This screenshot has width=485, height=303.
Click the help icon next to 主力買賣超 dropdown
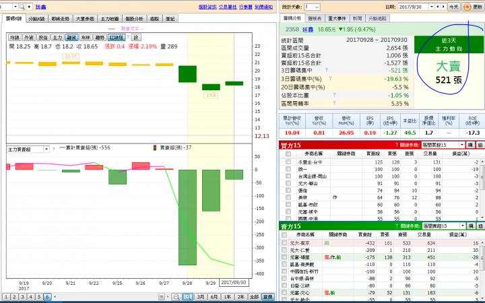click(53, 149)
